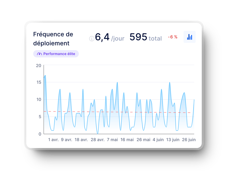The image size is (228, 171).
Task: Click the final data spike near 26 juin
Action: (x=194, y=101)
